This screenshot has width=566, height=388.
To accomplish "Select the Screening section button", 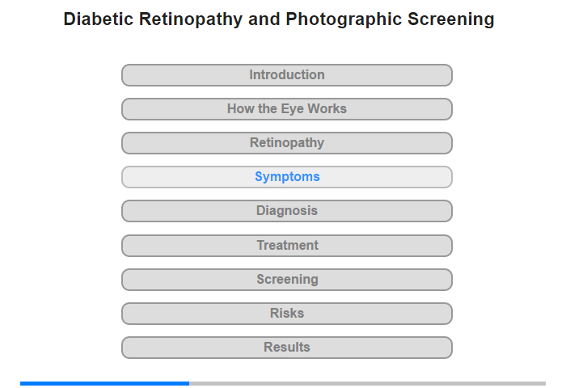I will coord(287,280).
